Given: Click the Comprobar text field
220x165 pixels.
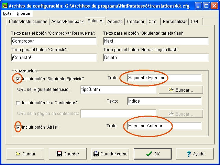Looking at the screenshot, I should point(54,41).
